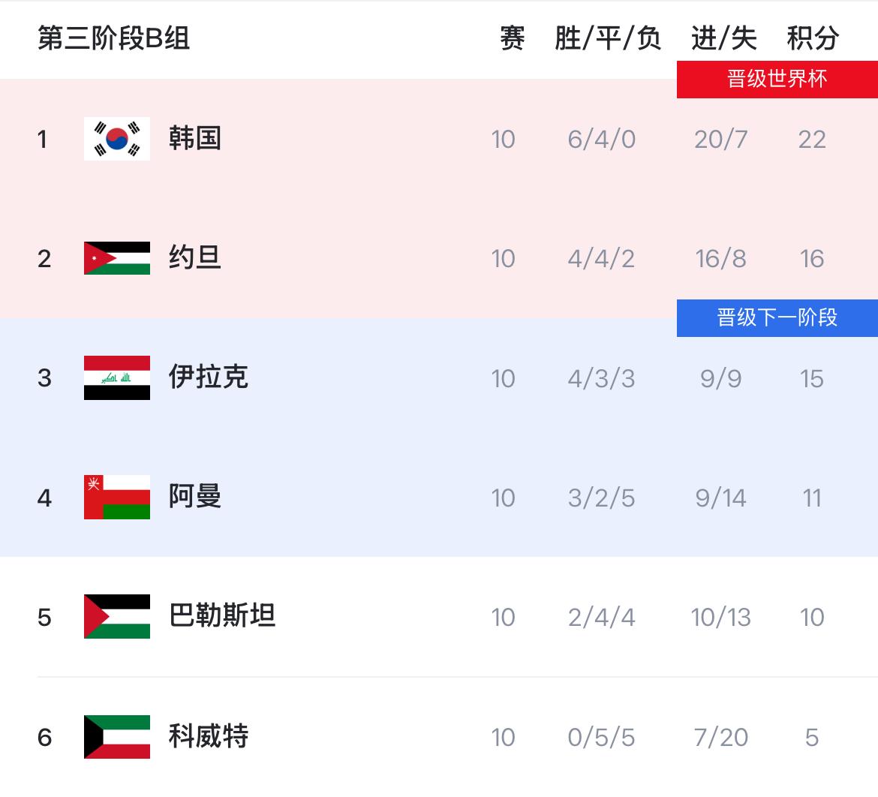
Task: Click the Kuwait flag icon
Action: pos(117,737)
